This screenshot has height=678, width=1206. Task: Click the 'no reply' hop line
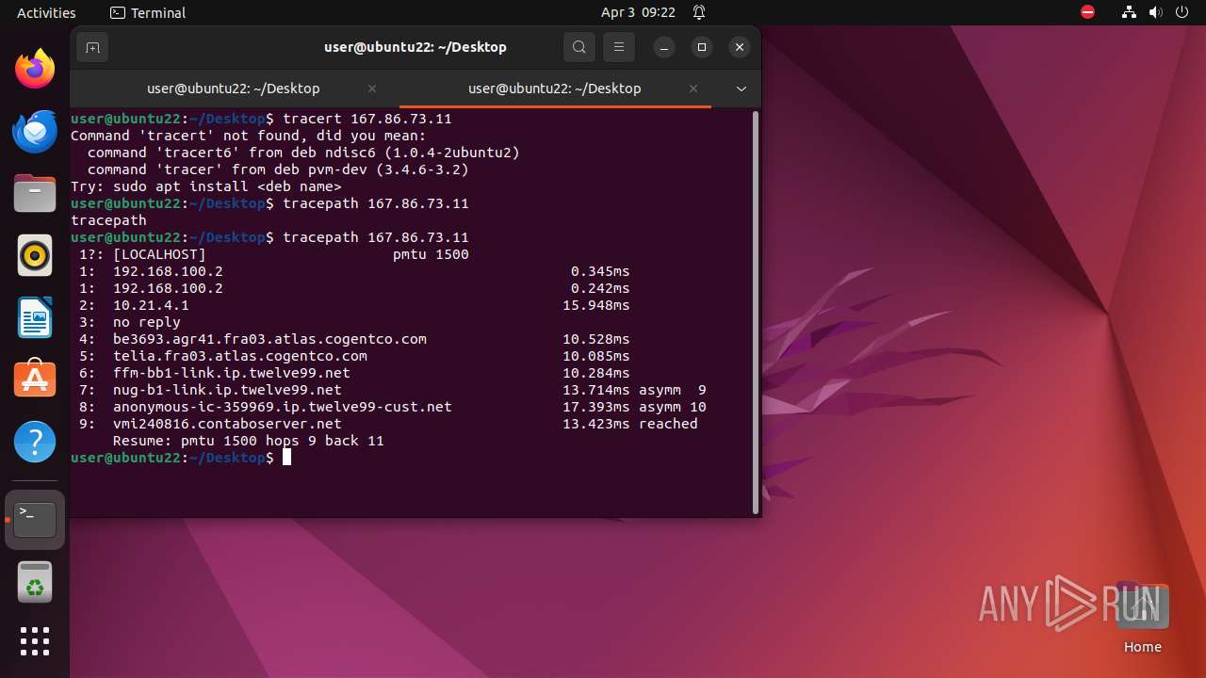pos(146,322)
